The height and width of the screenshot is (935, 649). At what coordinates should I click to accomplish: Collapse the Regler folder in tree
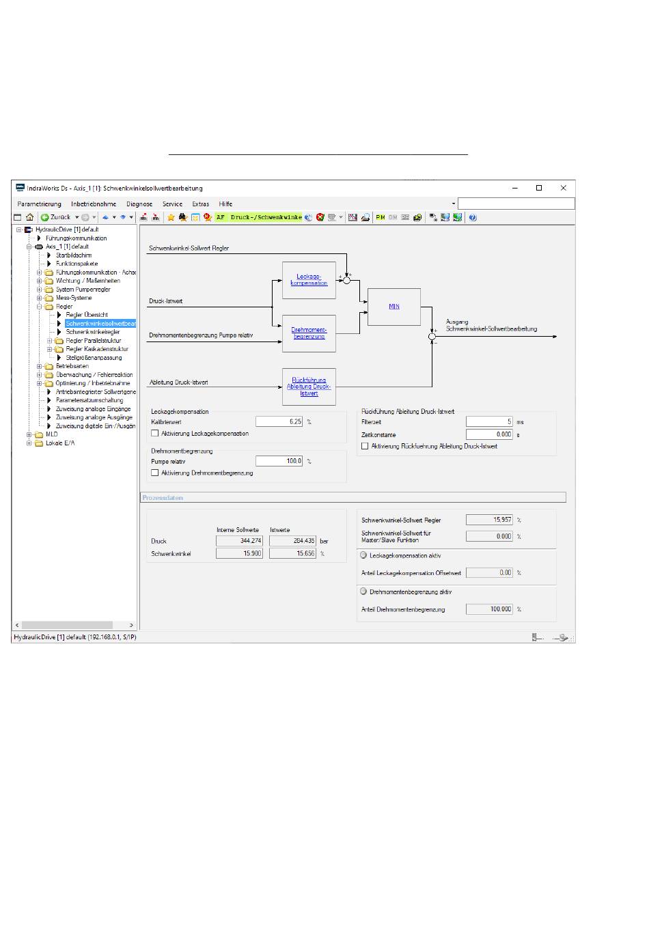[x=40, y=307]
